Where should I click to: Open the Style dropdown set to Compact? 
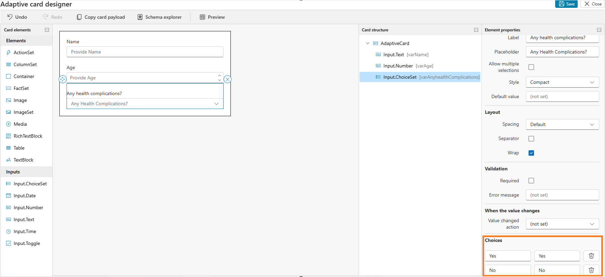point(562,82)
